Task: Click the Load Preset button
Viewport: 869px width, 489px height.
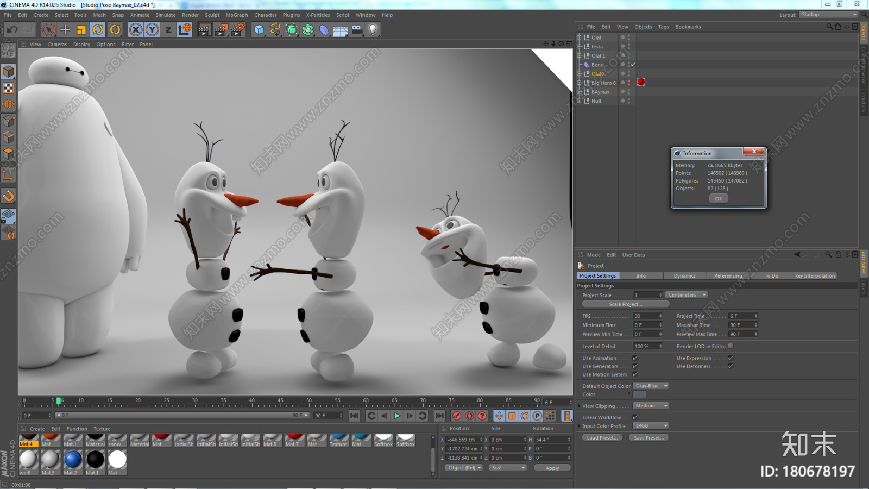Action: click(602, 437)
